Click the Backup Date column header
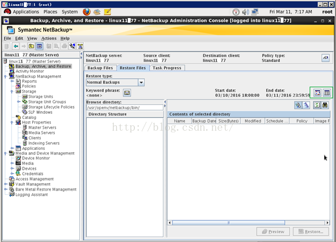336x242 pixels. click(x=204, y=121)
